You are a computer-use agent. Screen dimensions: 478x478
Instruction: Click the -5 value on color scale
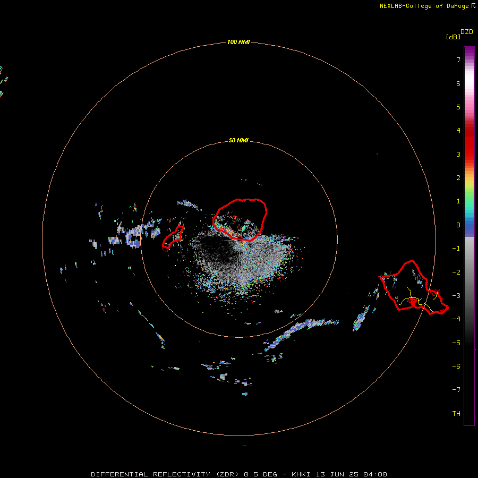(456, 343)
